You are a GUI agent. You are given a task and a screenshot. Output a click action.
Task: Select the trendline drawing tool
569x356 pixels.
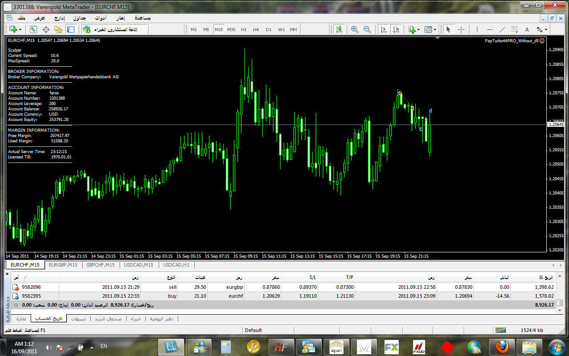pos(502,29)
